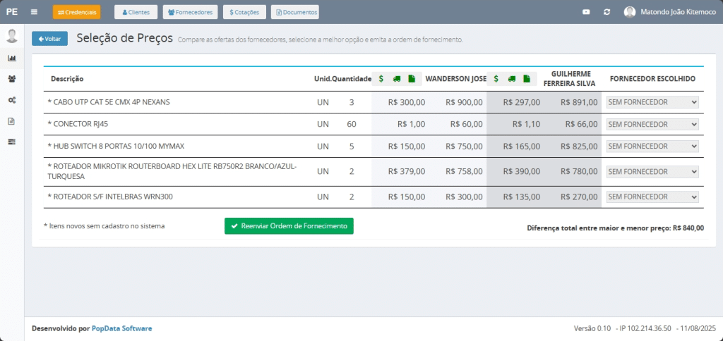Click WANDERSON JOSE column header
This screenshot has width=723, height=341.
click(455, 79)
